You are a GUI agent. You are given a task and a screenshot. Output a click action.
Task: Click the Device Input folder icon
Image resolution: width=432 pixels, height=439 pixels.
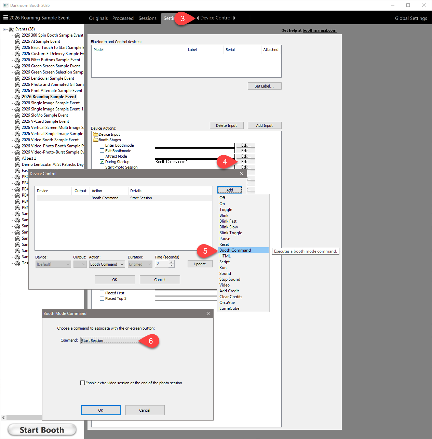(96, 134)
